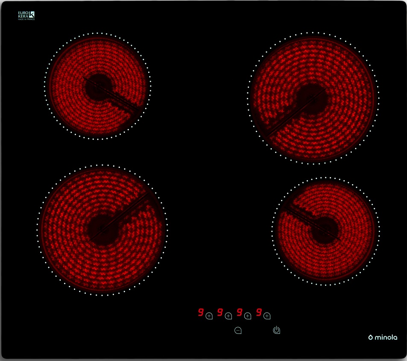Screen dimensions: 407x361
Task: Select the third red 9 heat display
Action: [240, 313]
